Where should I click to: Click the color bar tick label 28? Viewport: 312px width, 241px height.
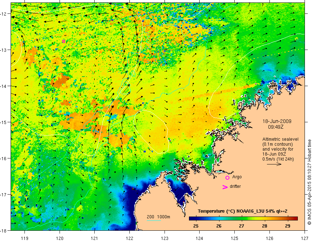(264, 226)
